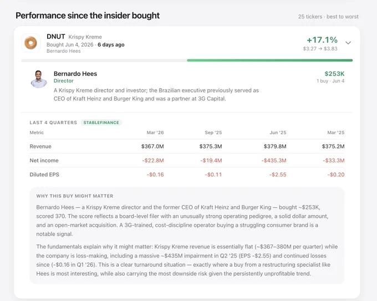The image size is (377, 301).
Task: Click the '25 tickers · best to worst' label
Action: [x=328, y=17]
